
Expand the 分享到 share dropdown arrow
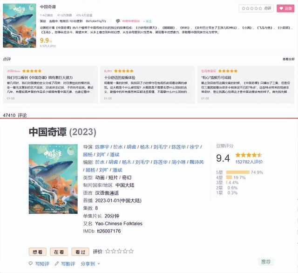[99, 264]
